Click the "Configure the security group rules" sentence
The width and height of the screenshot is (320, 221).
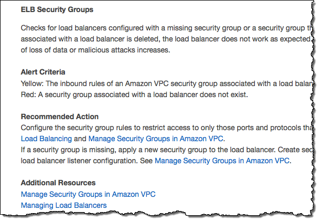point(79,128)
